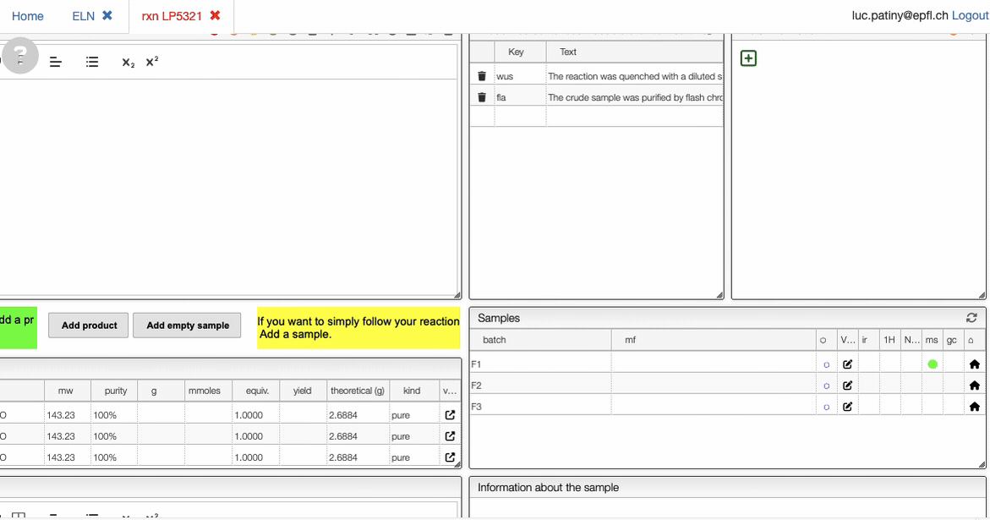Viewport: 990px width, 520px height.
Task: Click the text alignment icon in editor toolbar
Action: (x=56, y=63)
